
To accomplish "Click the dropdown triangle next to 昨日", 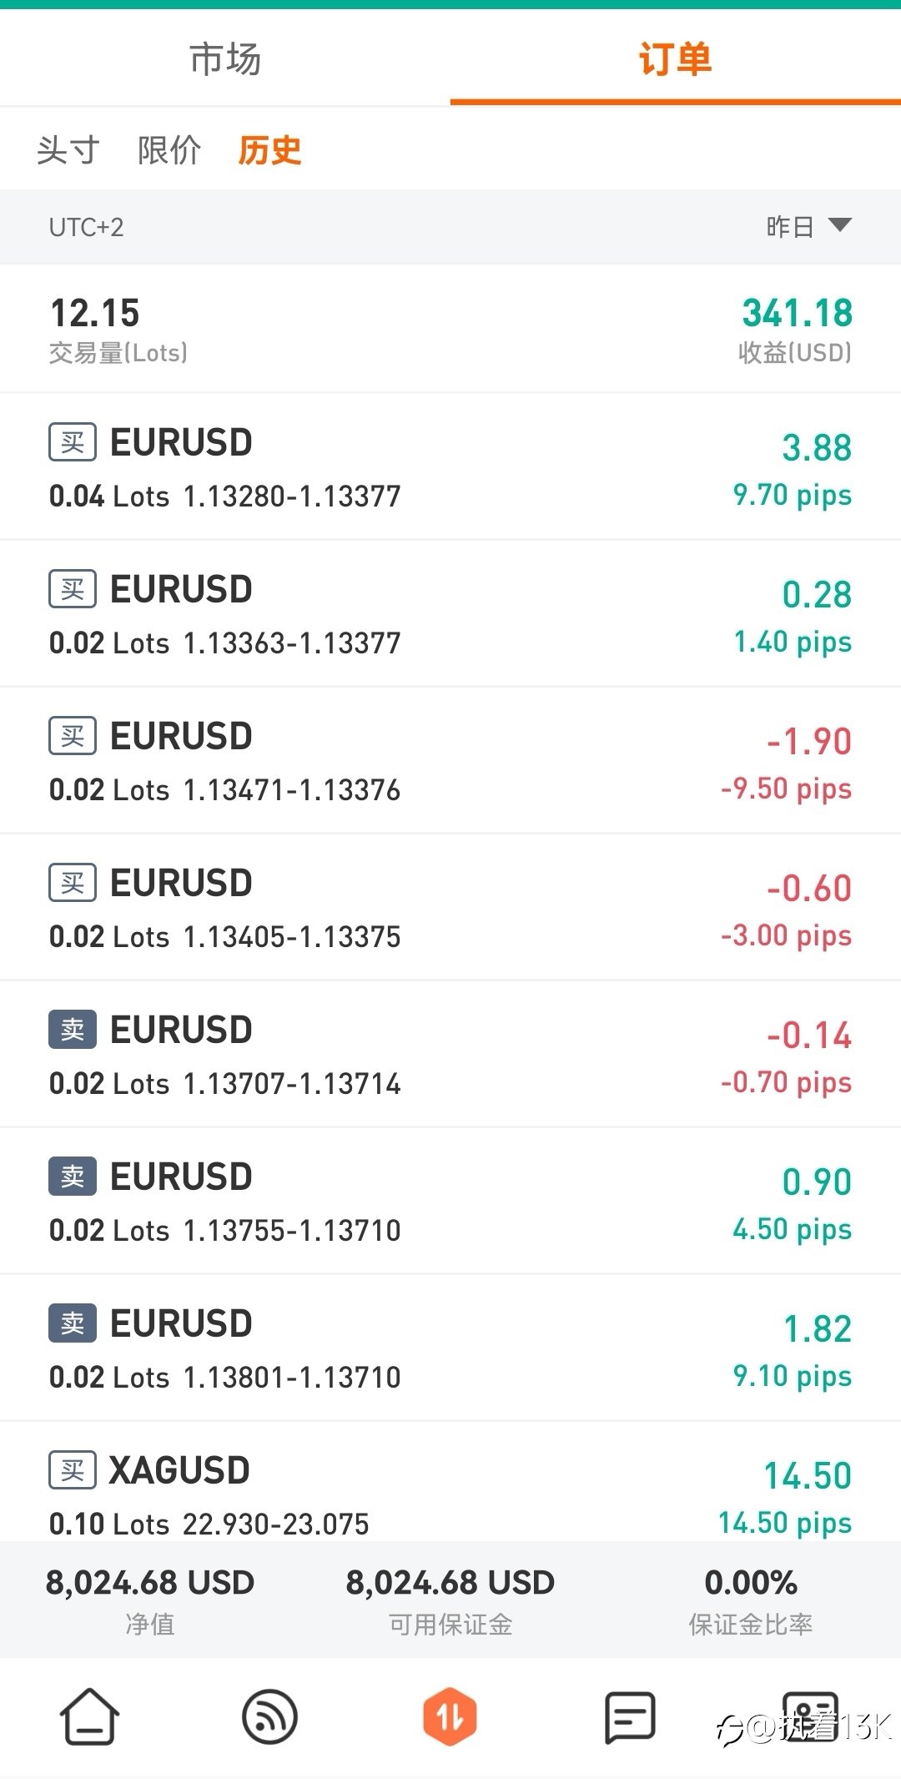I will [x=840, y=225].
